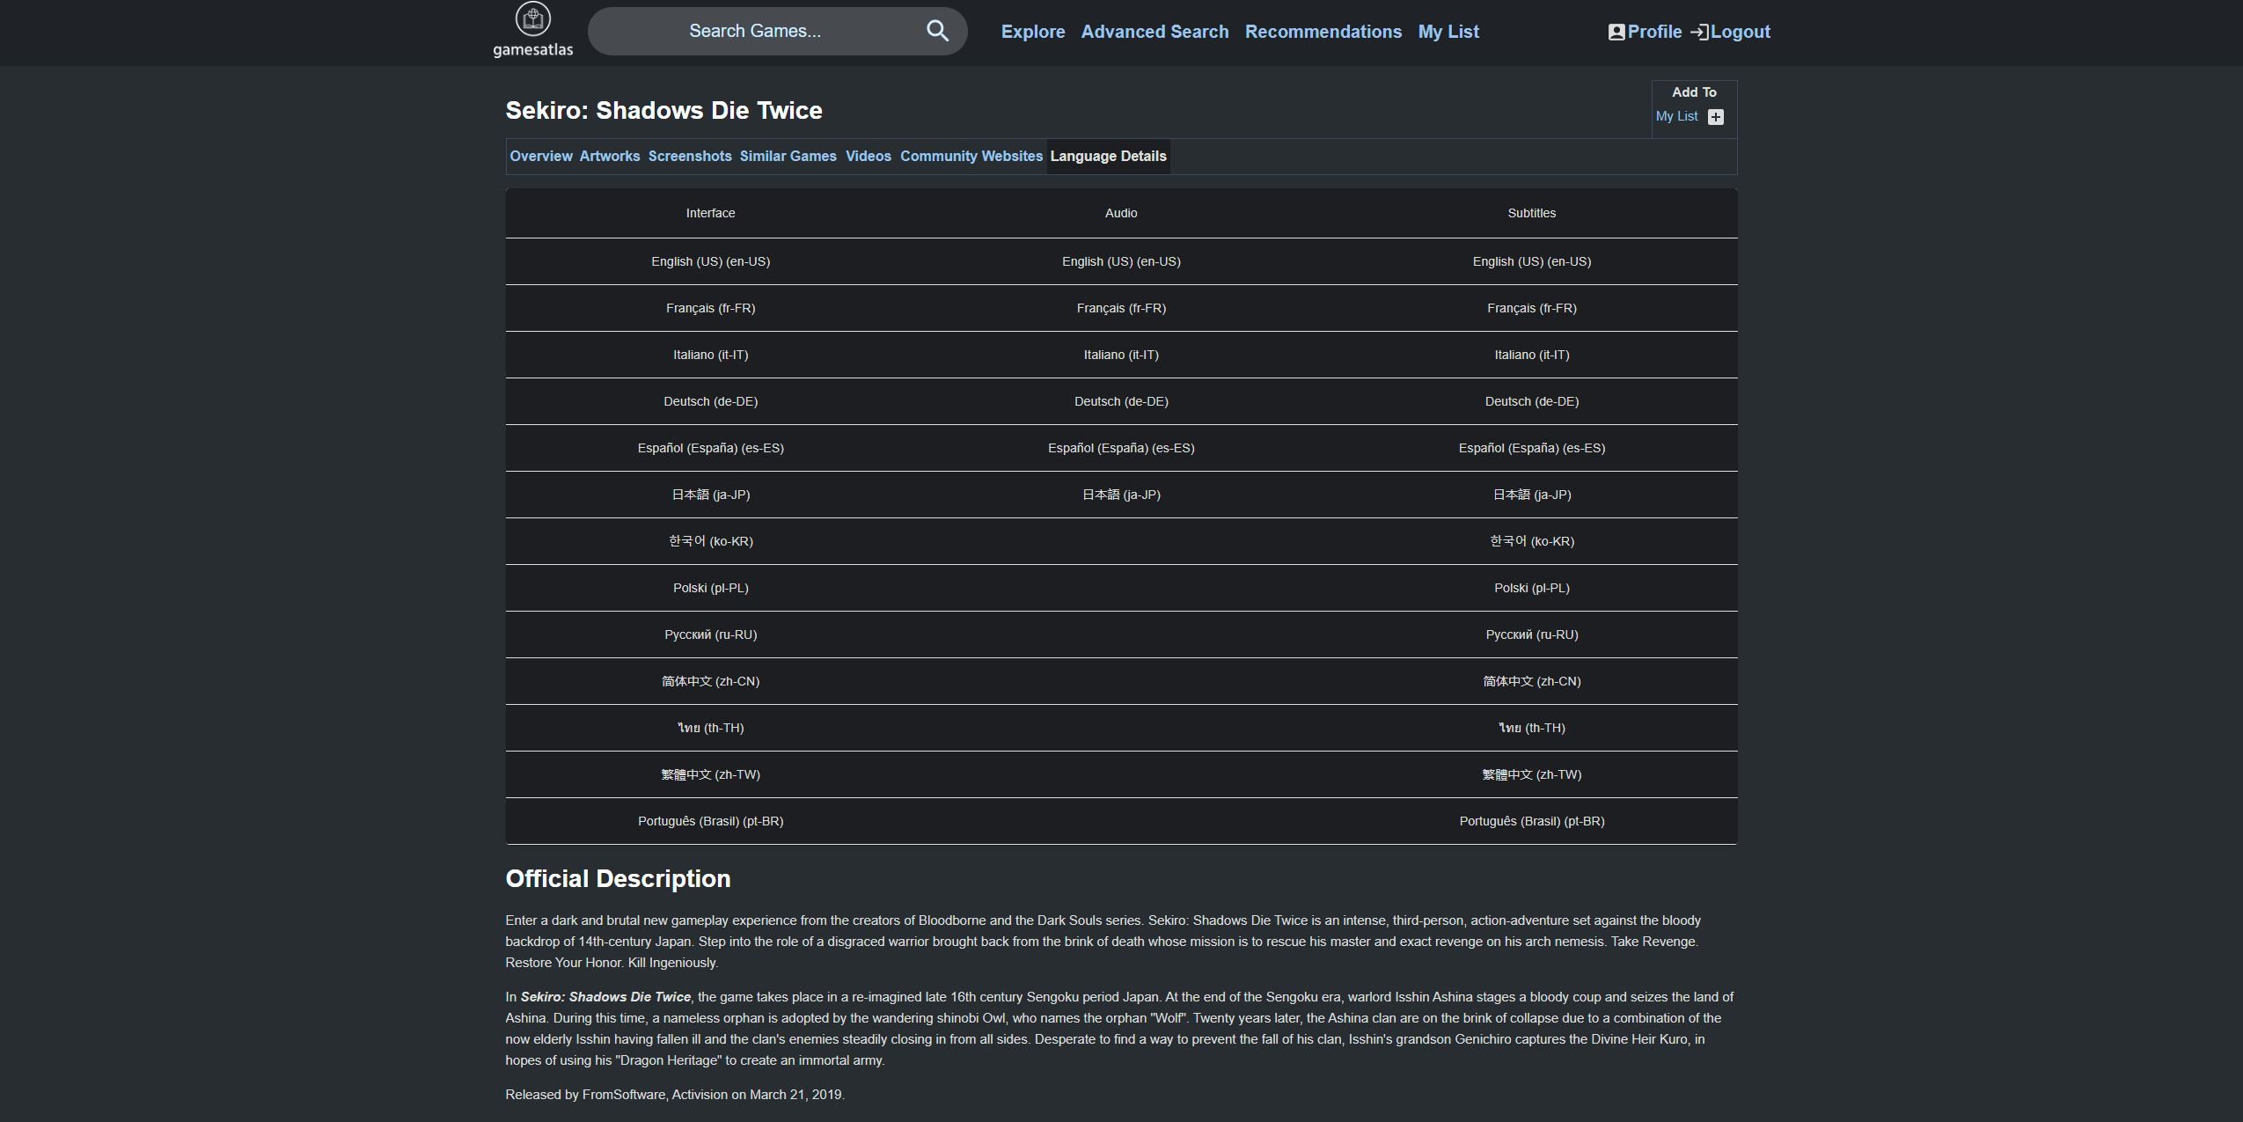The height and width of the screenshot is (1122, 2243).
Task: Click the Interface column header
Action: (710, 213)
